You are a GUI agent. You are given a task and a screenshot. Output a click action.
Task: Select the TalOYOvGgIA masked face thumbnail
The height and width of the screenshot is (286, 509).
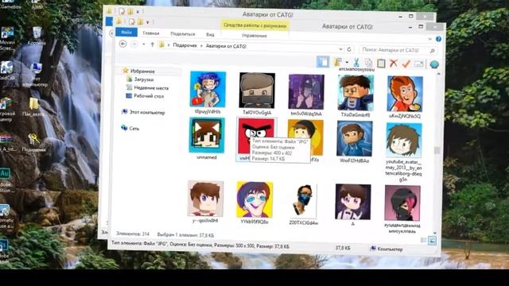point(257,91)
